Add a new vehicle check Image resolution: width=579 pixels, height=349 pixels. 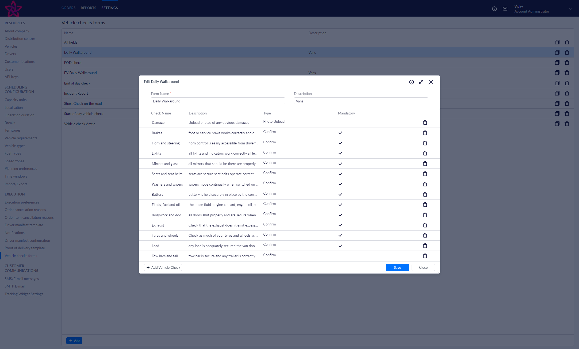click(x=163, y=267)
